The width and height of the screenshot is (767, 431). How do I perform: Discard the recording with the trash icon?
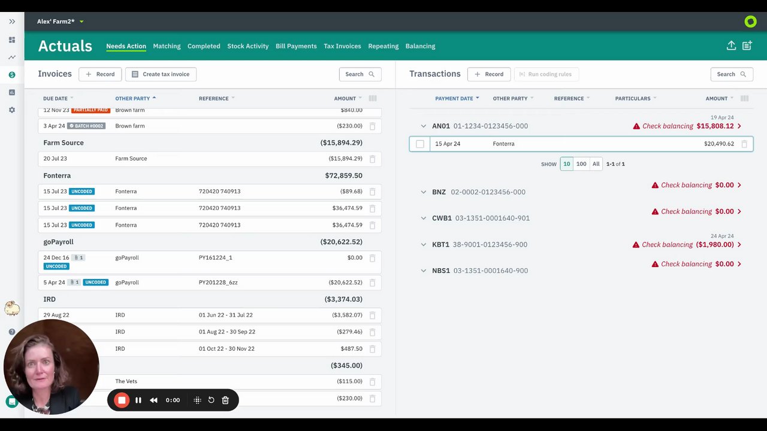coord(225,400)
